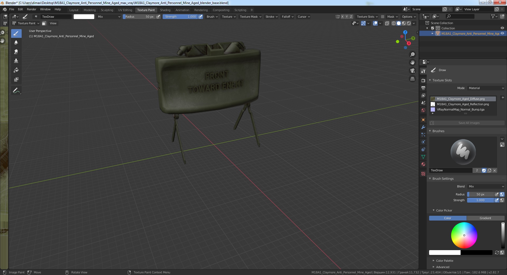Image resolution: width=507 pixels, height=275 pixels.
Task: Open the Active Tool properties tab
Action: [x=423, y=71]
